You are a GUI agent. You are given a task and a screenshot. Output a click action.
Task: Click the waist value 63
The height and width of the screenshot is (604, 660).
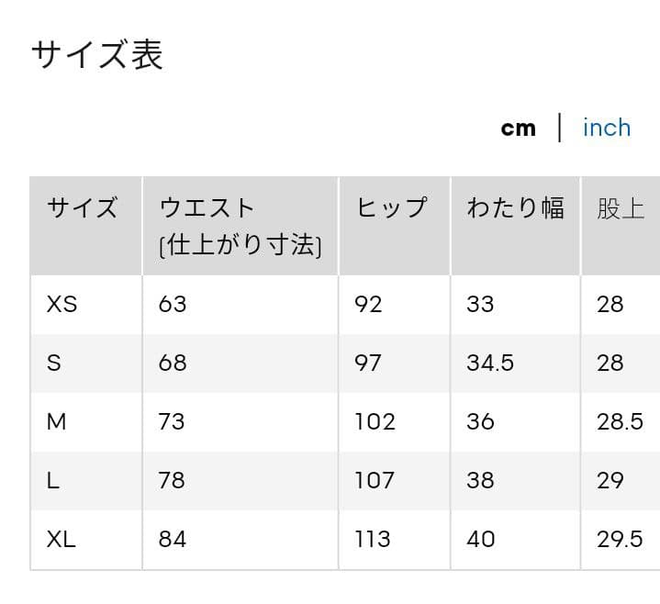pos(173,304)
